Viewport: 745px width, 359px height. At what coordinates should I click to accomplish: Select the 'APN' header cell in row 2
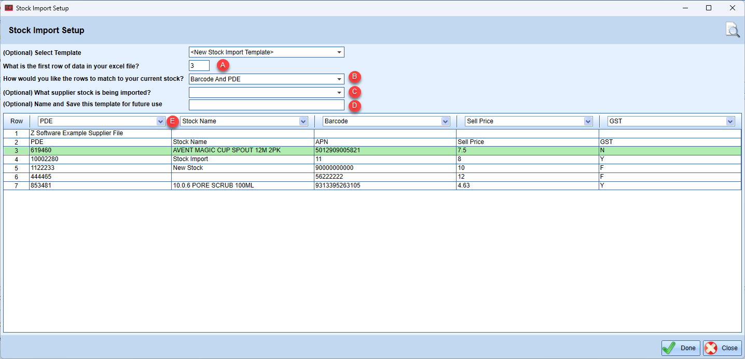pos(385,142)
